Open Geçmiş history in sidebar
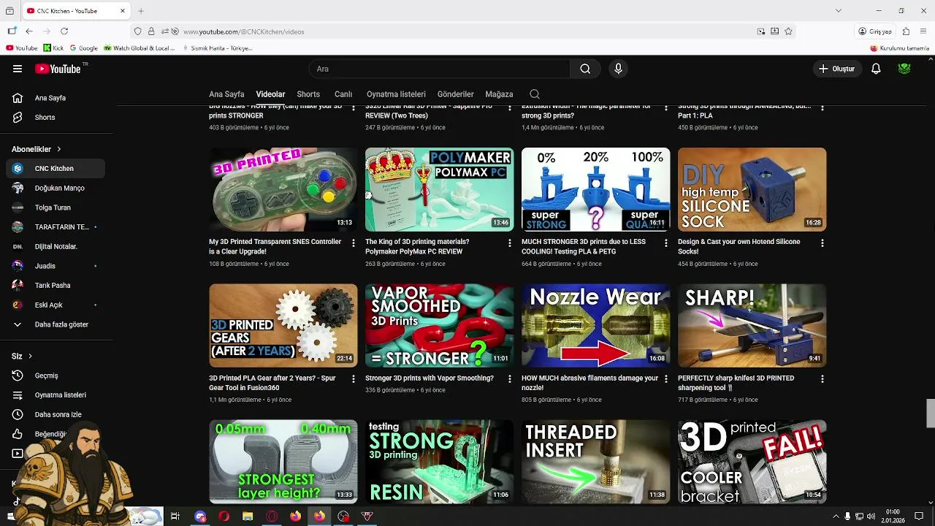This screenshot has height=526, width=935. click(56, 376)
